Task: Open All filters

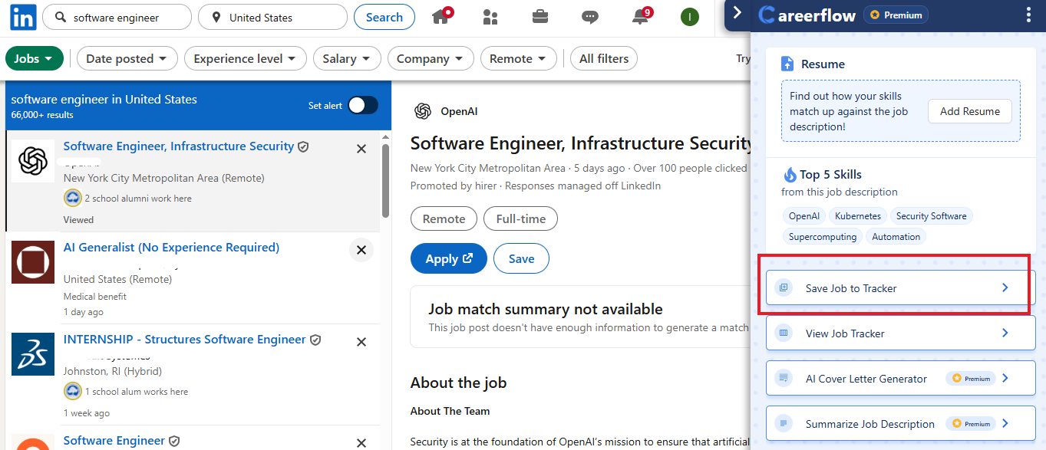Action: tap(604, 58)
